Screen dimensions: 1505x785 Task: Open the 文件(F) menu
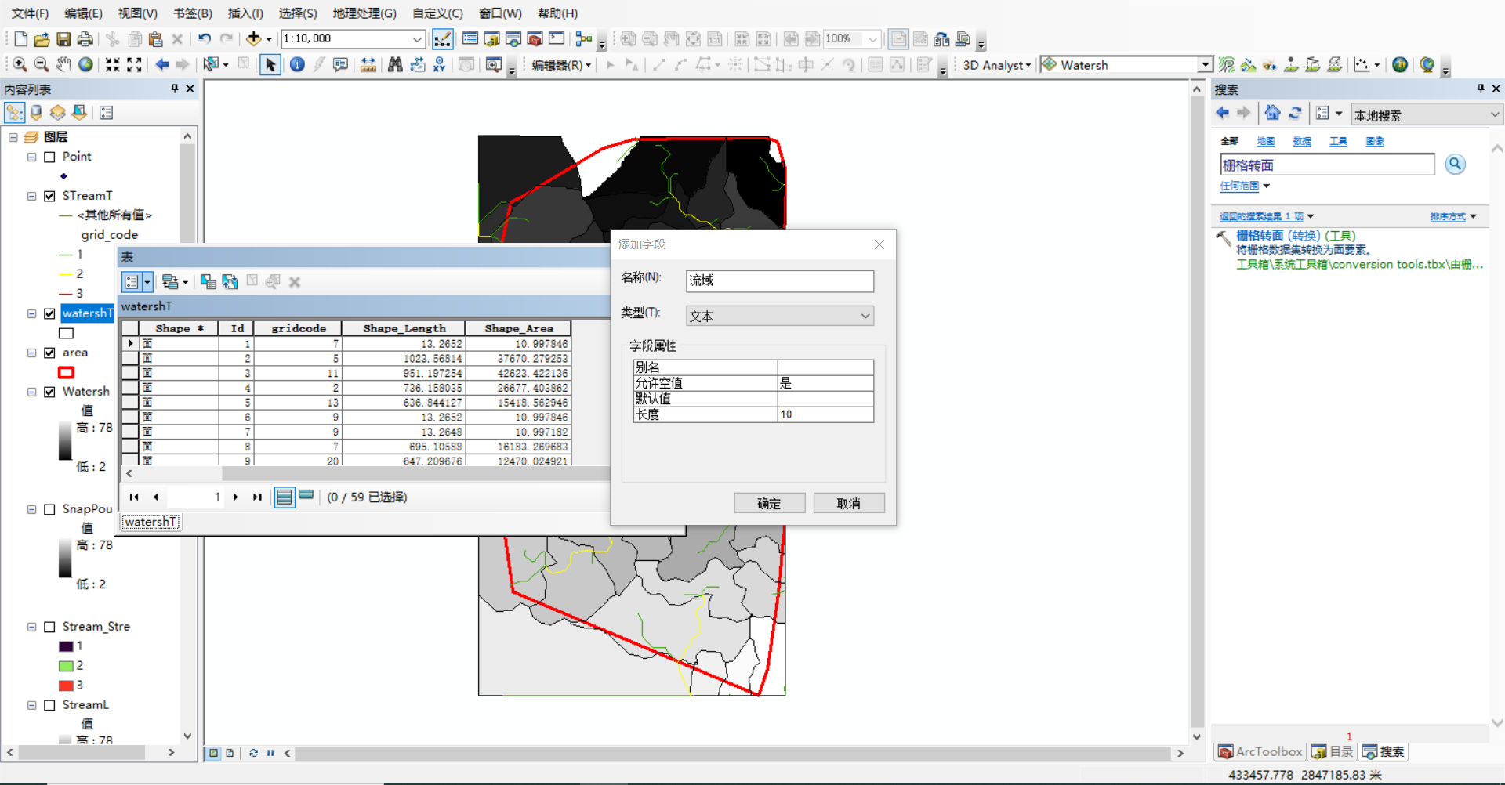pos(30,13)
